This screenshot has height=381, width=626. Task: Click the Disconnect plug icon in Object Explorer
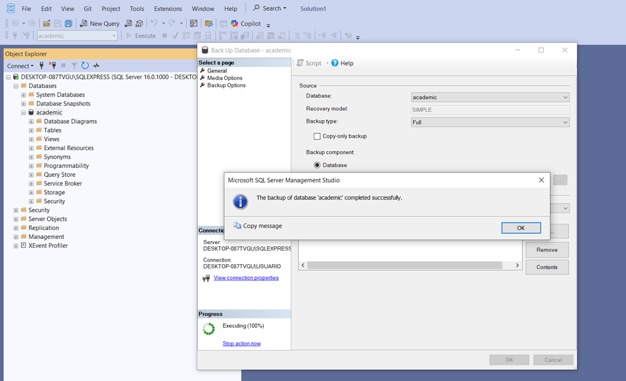point(53,65)
